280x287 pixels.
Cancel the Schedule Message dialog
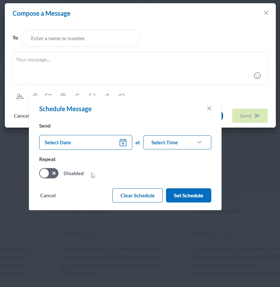pos(48,195)
